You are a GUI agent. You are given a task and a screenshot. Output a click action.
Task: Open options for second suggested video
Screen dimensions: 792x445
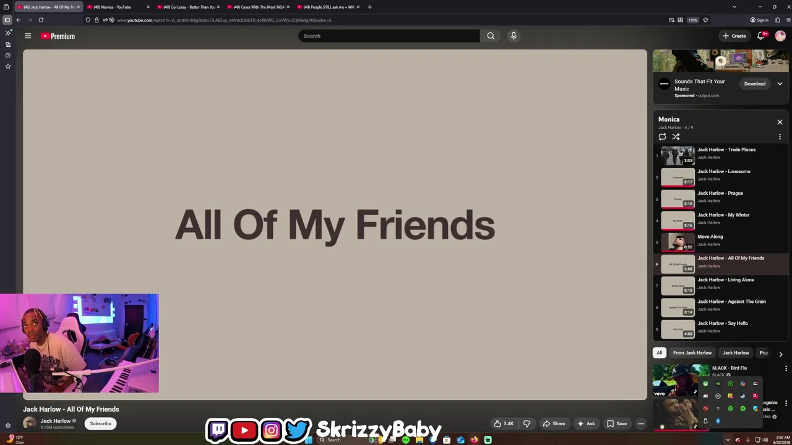786,404
